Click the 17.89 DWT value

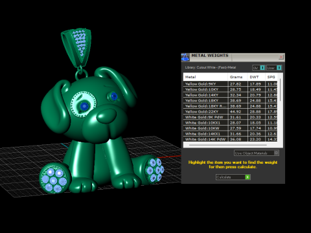coord(255,84)
